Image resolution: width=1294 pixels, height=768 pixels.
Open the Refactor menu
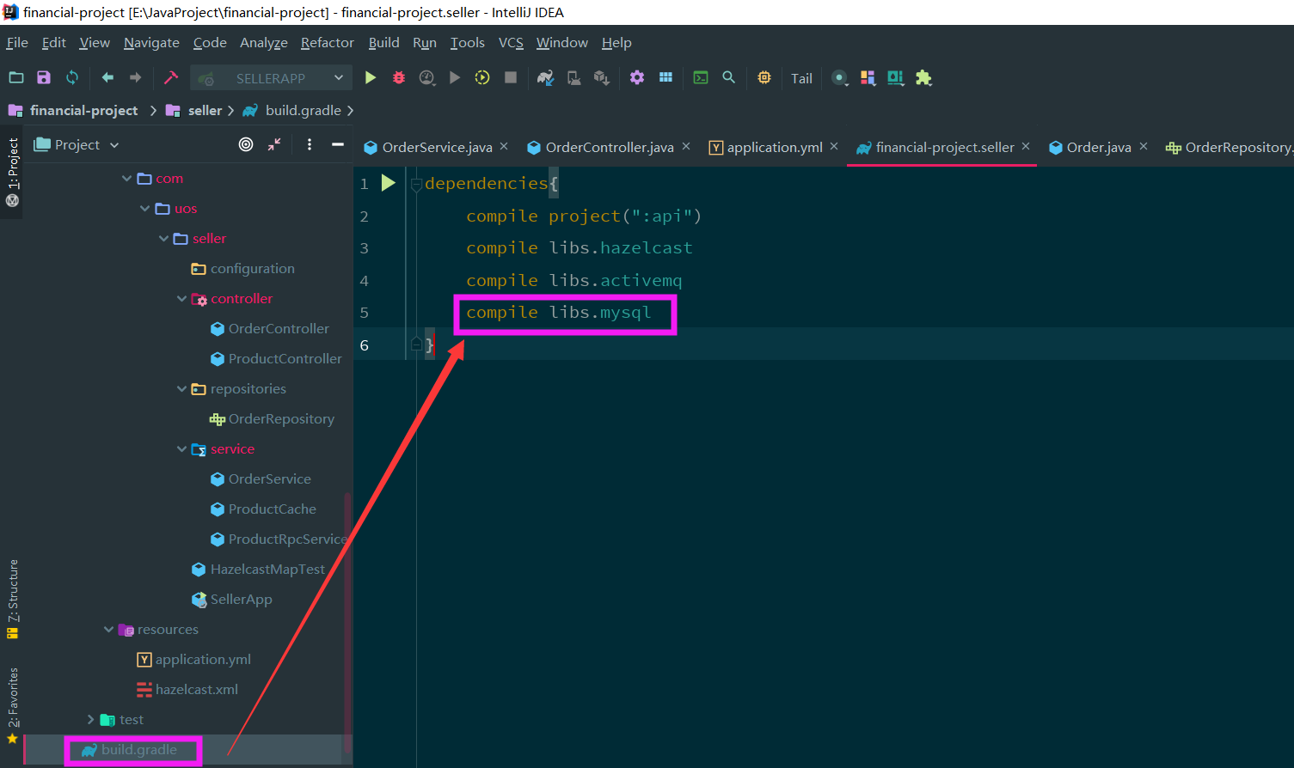pos(327,43)
